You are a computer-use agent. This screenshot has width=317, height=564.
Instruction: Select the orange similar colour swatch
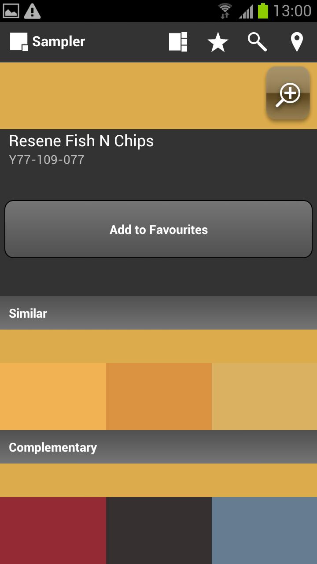pyautogui.click(x=158, y=396)
